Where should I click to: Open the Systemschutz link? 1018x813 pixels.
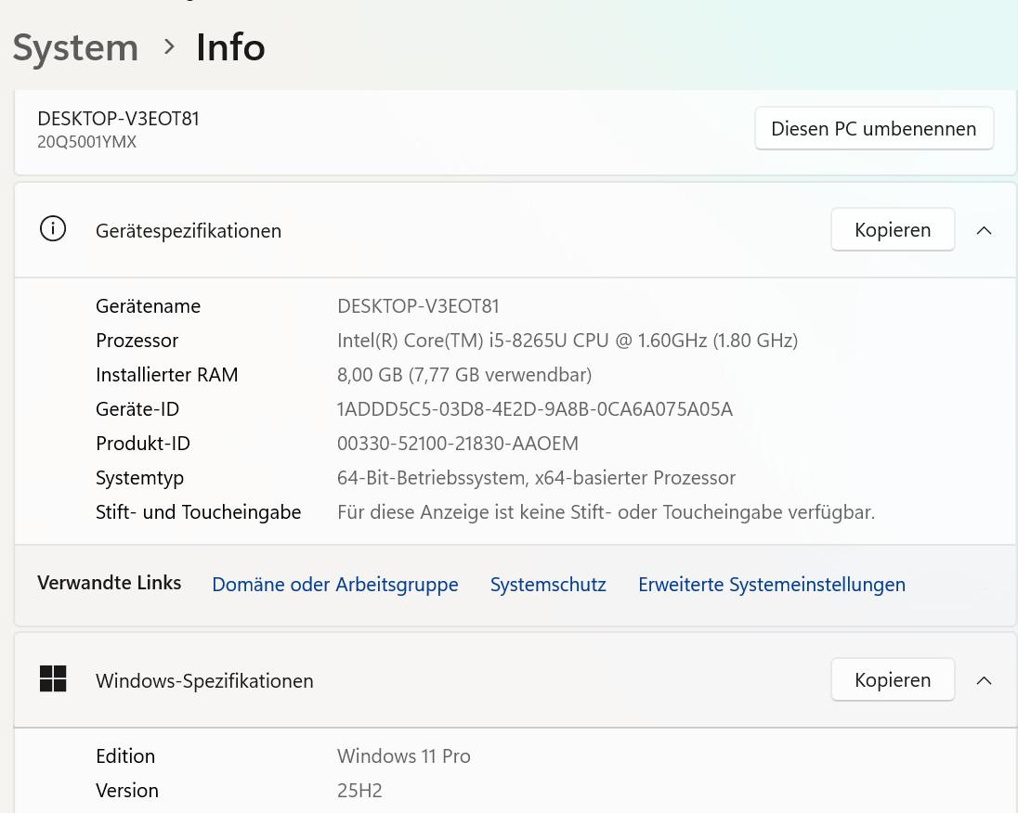click(548, 585)
